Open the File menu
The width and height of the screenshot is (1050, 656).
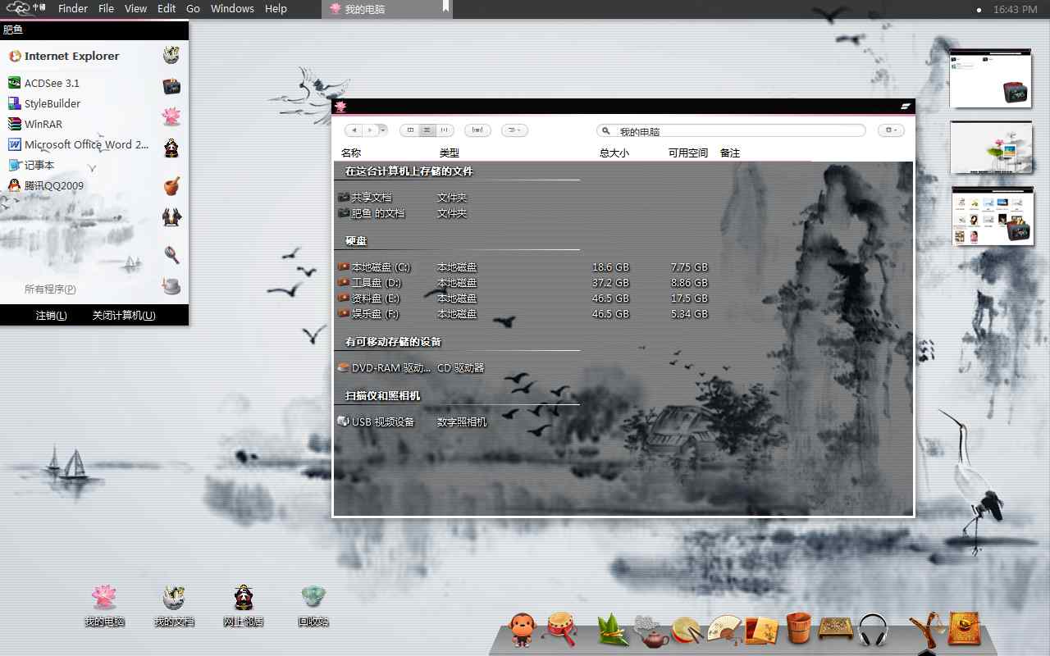tap(106, 8)
